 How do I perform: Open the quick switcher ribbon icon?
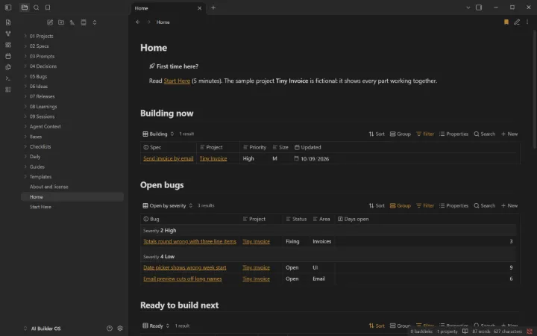pos(8,22)
